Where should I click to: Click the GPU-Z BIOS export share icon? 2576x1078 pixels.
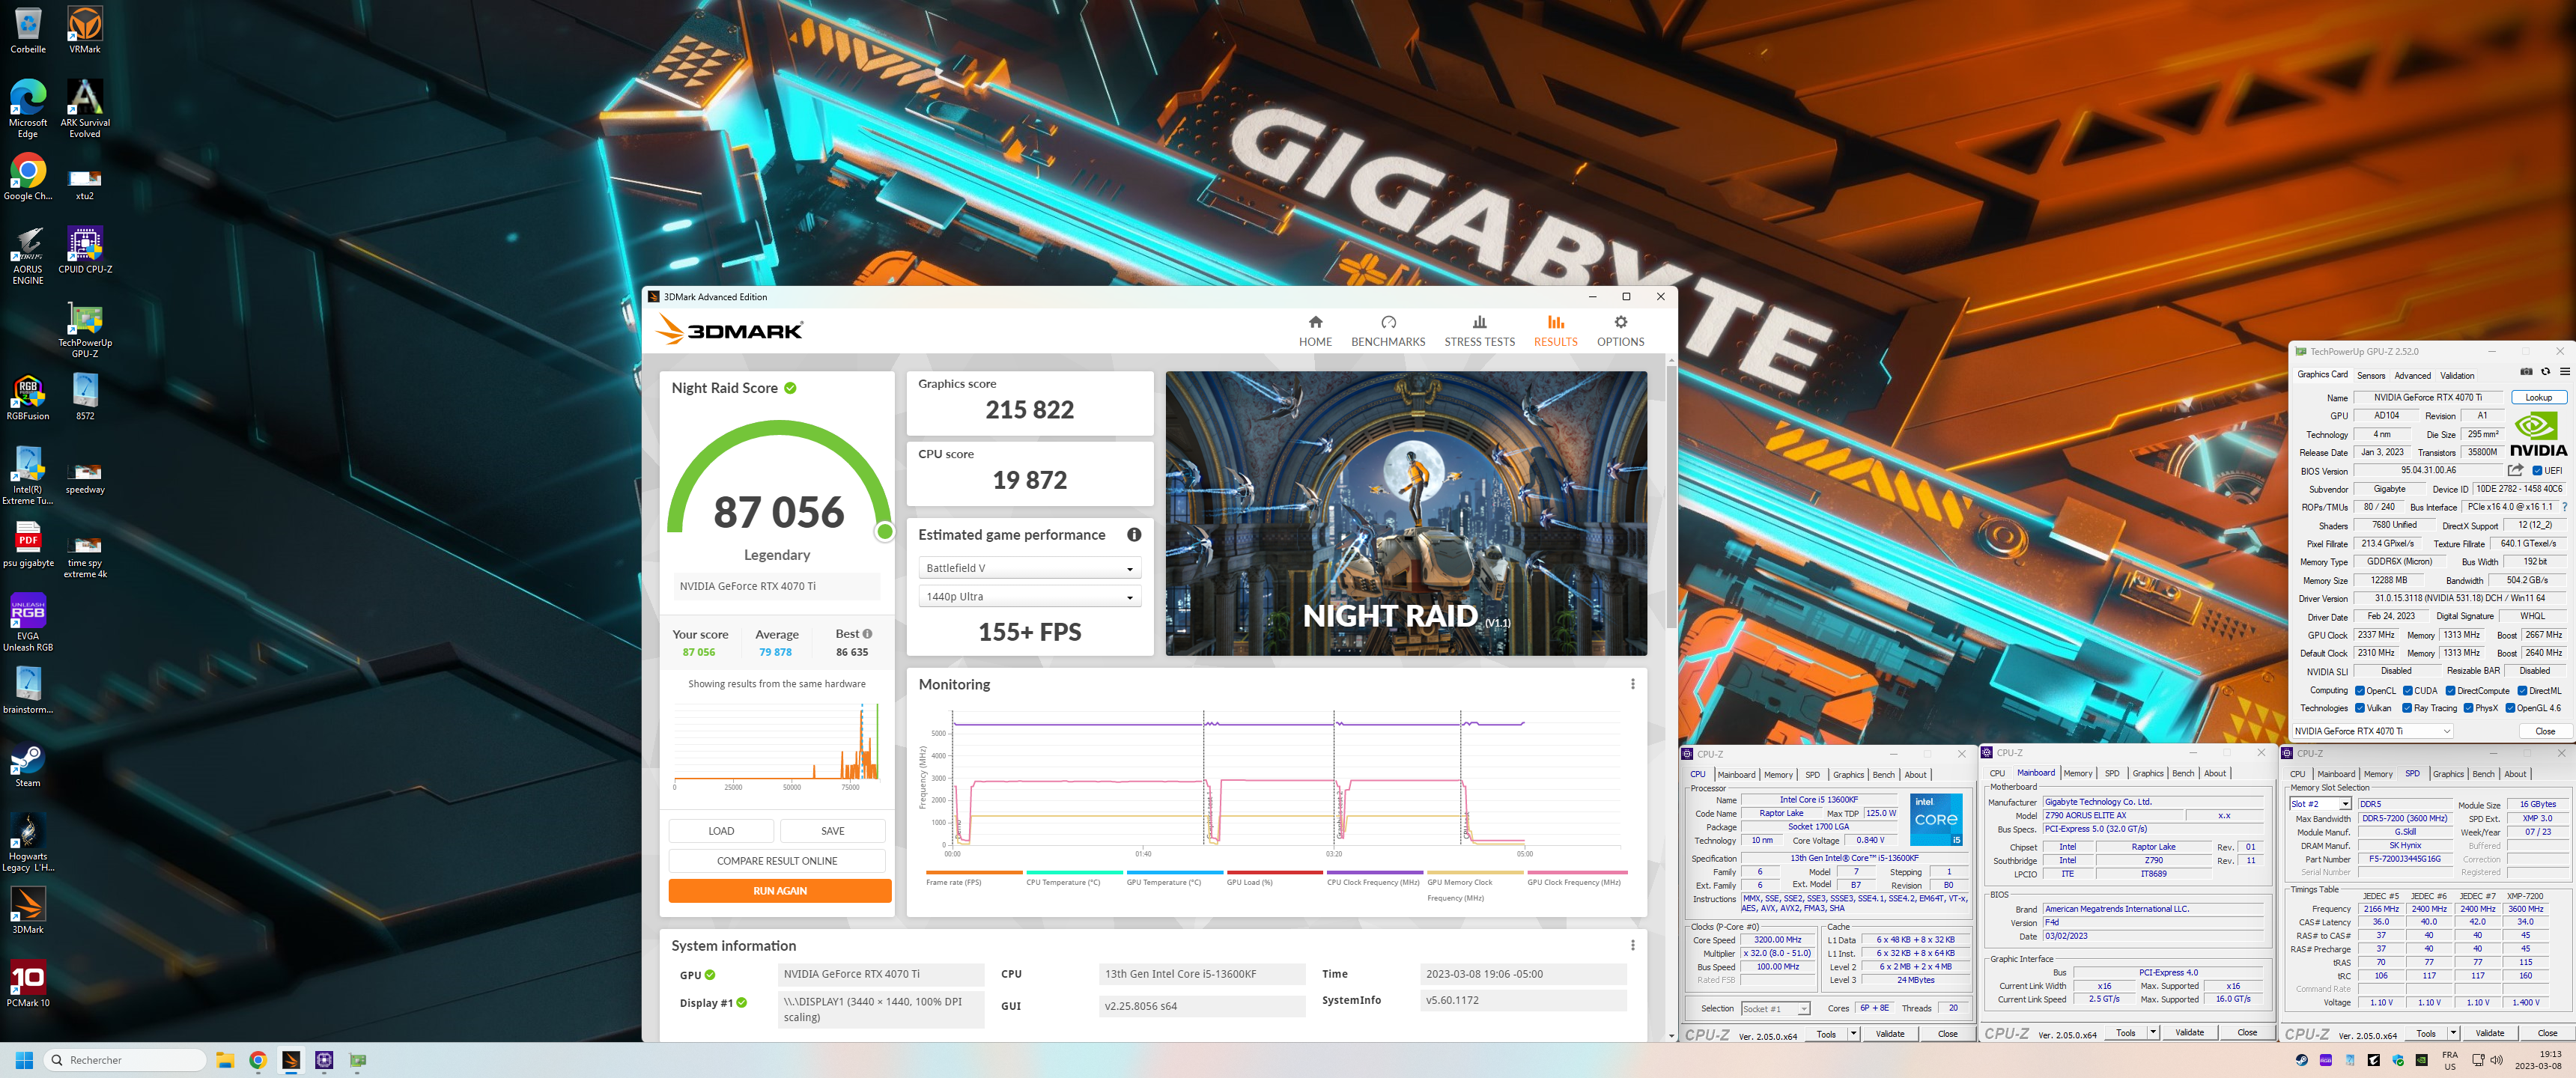pyautogui.click(x=2514, y=470)
